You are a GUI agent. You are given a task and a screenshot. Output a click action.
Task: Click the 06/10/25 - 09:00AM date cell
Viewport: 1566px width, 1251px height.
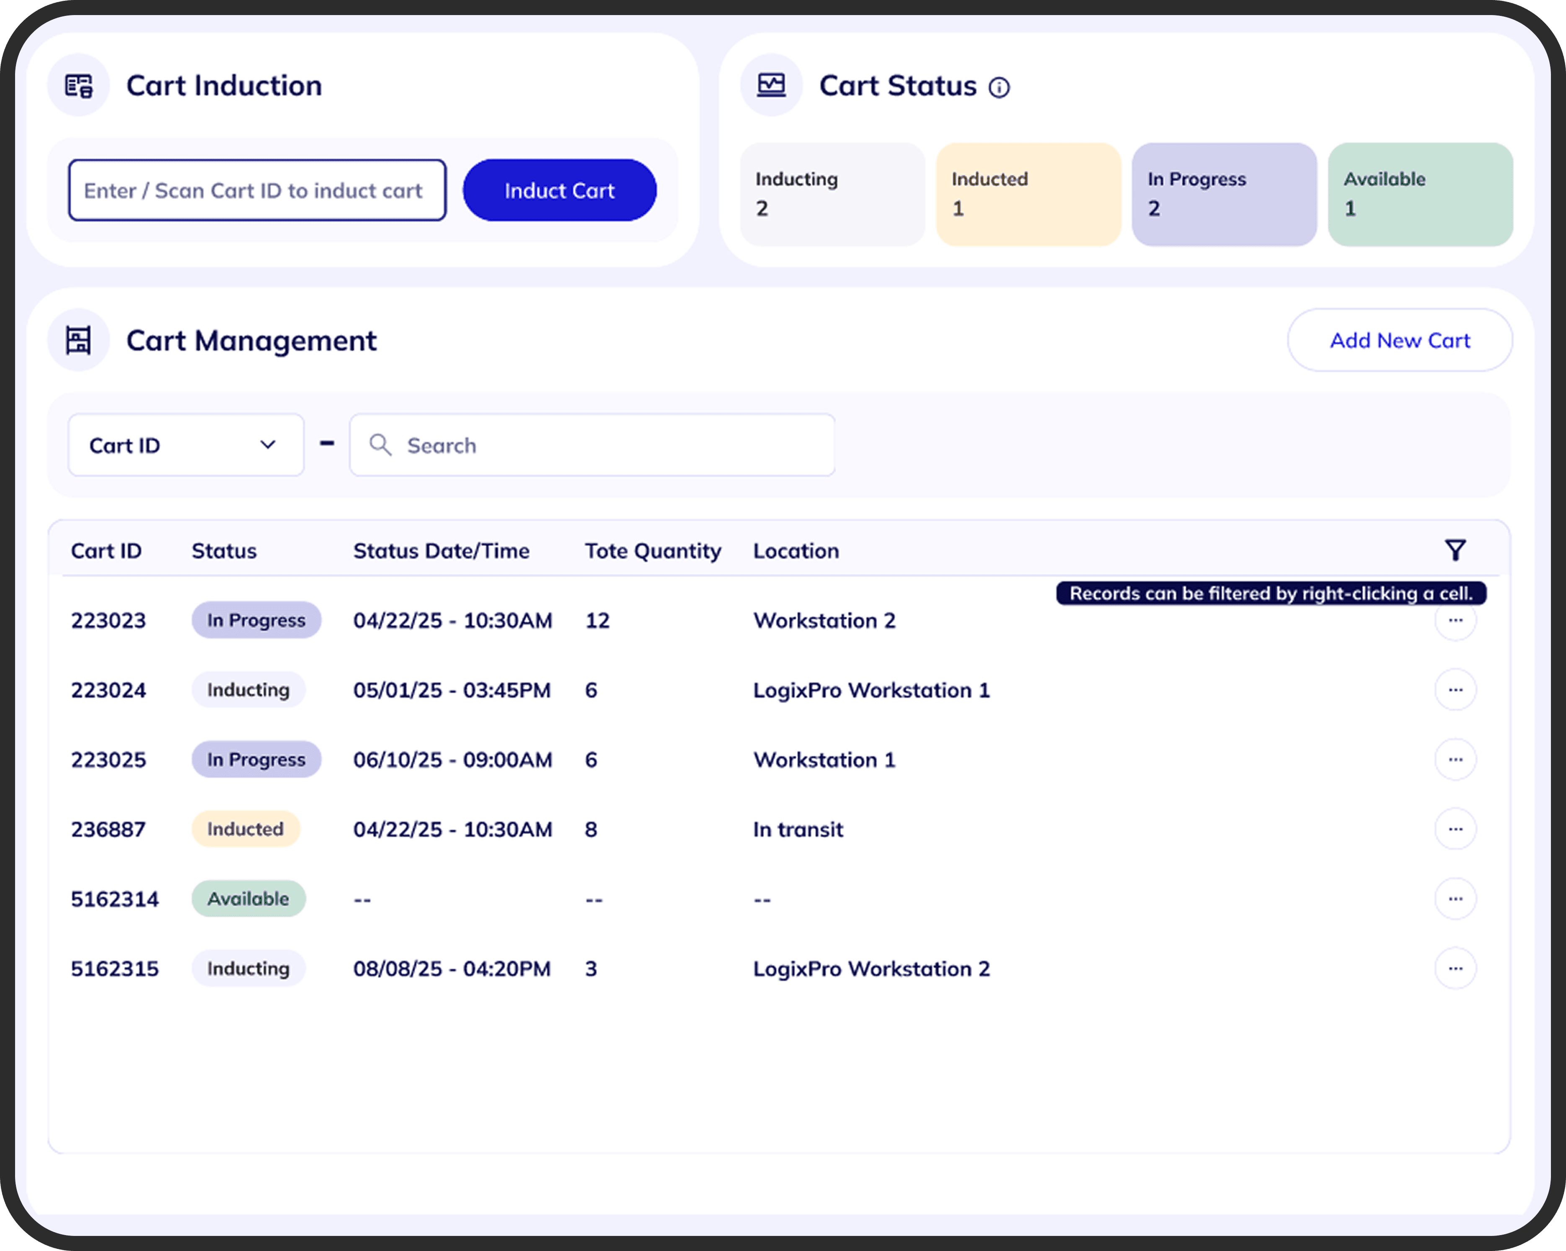tap(452, 760)
